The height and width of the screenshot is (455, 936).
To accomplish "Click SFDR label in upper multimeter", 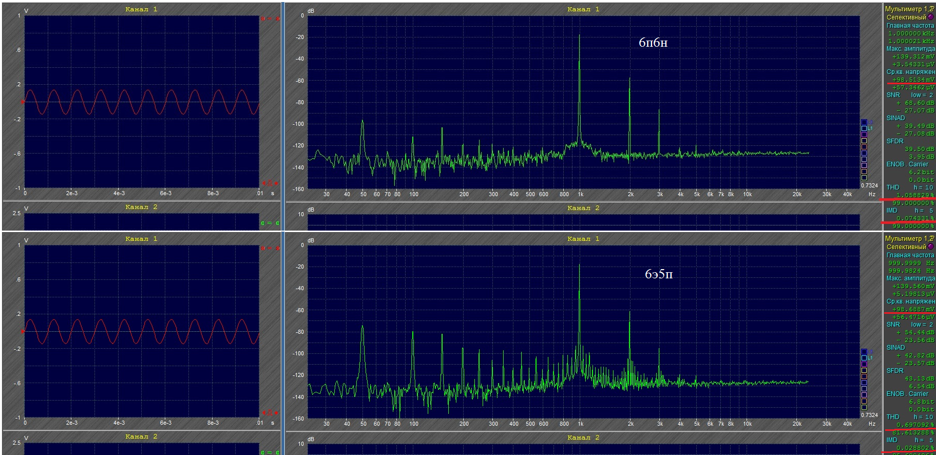I will 895,141.
